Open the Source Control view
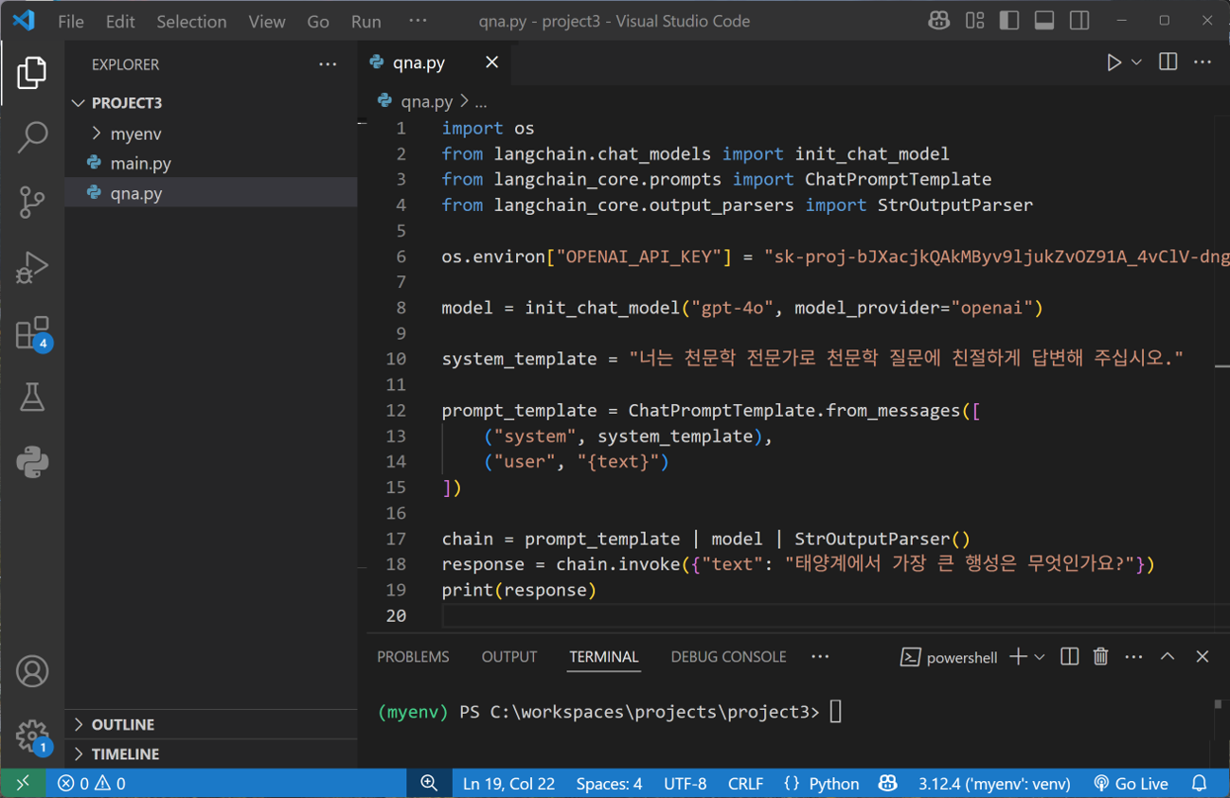Image resolution: width=1230 pixels, height=798 pixels. (31, 202)
